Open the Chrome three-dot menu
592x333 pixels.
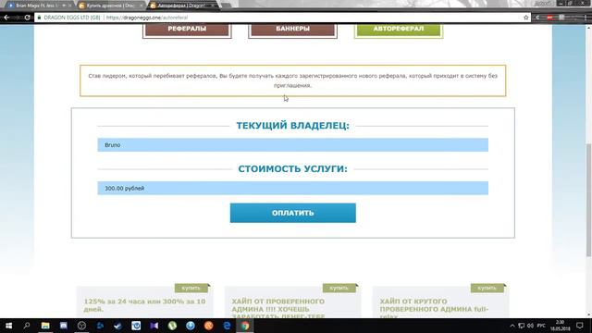pos(586,18)
